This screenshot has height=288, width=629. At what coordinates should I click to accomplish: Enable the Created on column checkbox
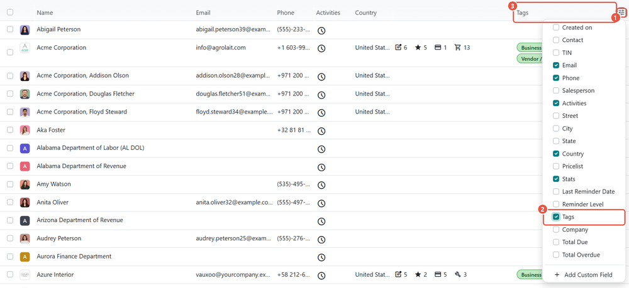556,28
